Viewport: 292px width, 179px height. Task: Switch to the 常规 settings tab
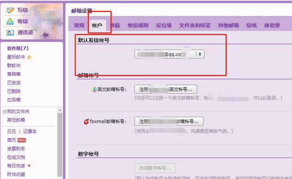[x=79, y=26]
